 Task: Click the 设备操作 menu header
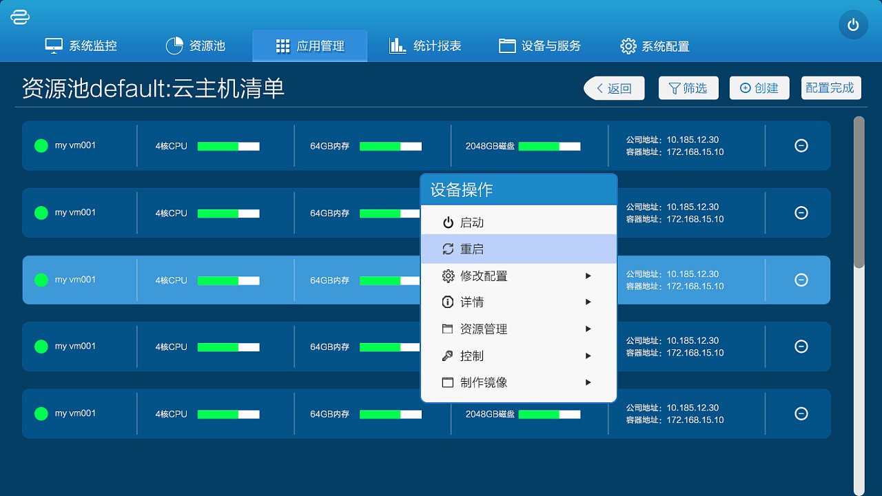tap(519, 189)
